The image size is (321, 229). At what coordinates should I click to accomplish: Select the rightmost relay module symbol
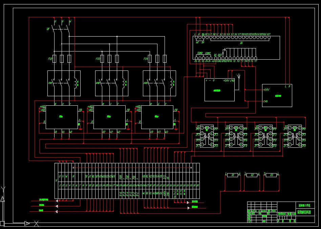point(295,136)
